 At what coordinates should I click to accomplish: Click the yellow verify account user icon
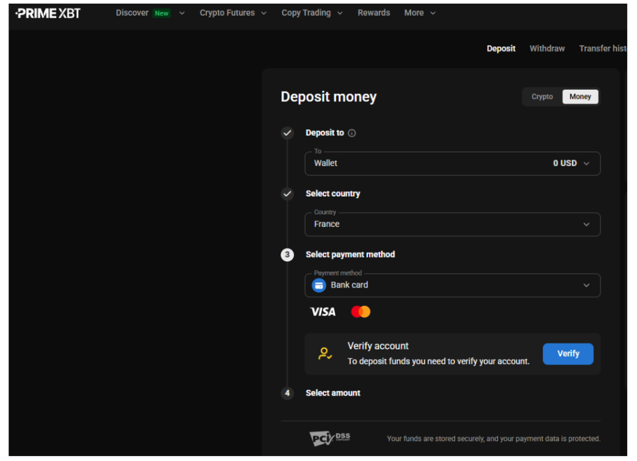pos(325,353)
